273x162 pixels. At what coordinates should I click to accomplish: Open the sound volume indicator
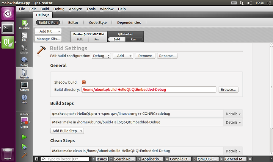pyautogui.click(x=249, y=3)
